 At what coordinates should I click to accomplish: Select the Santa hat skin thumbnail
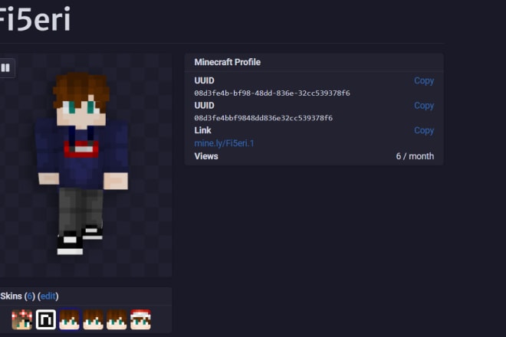[x=140, y=319]
